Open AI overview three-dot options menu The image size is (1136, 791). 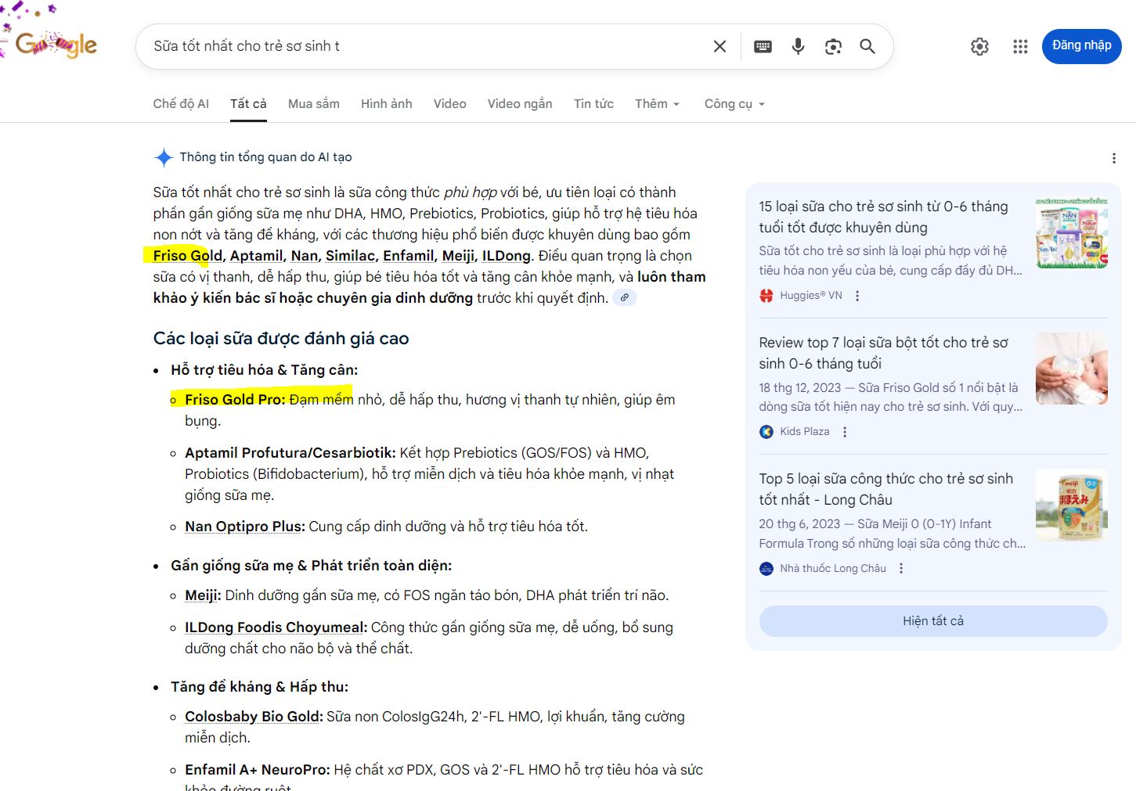[x=1113, y=158]
